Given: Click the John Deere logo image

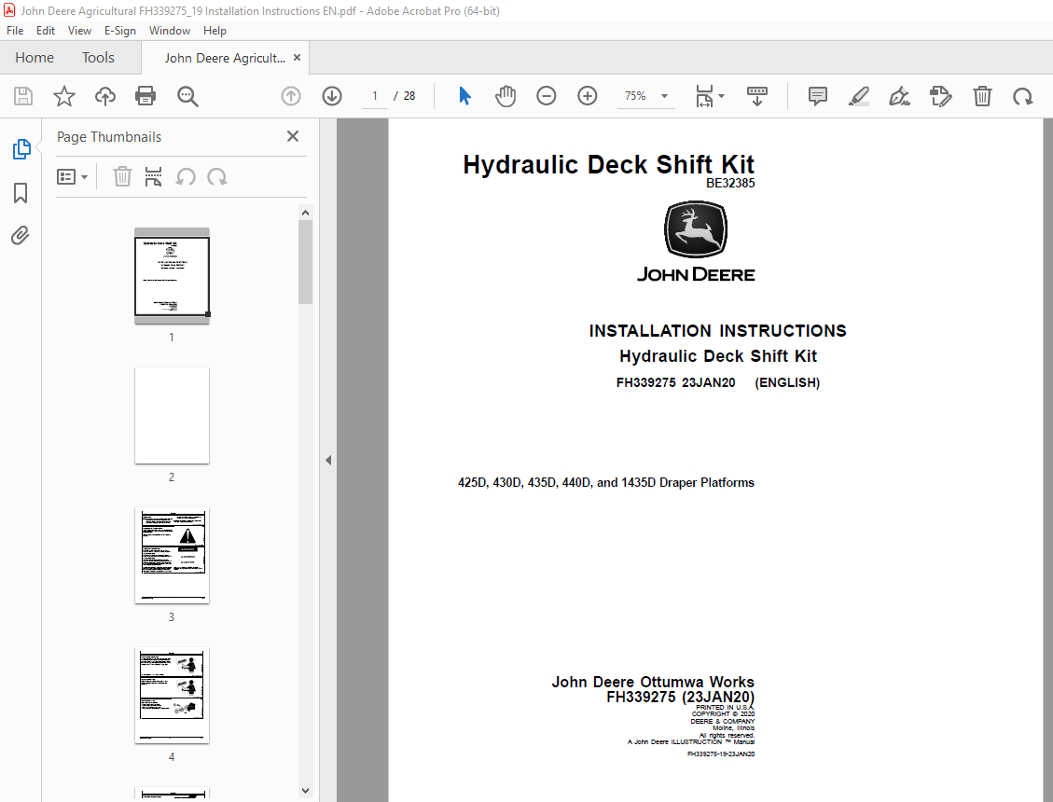Looking at the screenshot, I should pos(696,242).
